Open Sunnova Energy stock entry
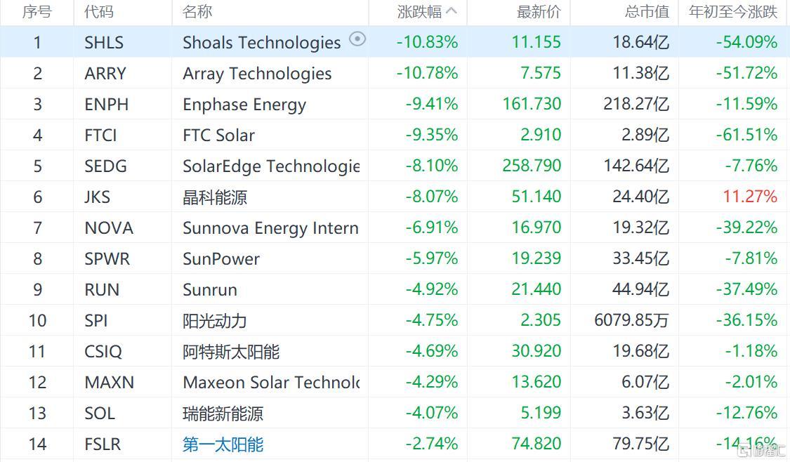Image resolution: width=790 pixels, height=462 pixels. (270, 228)
